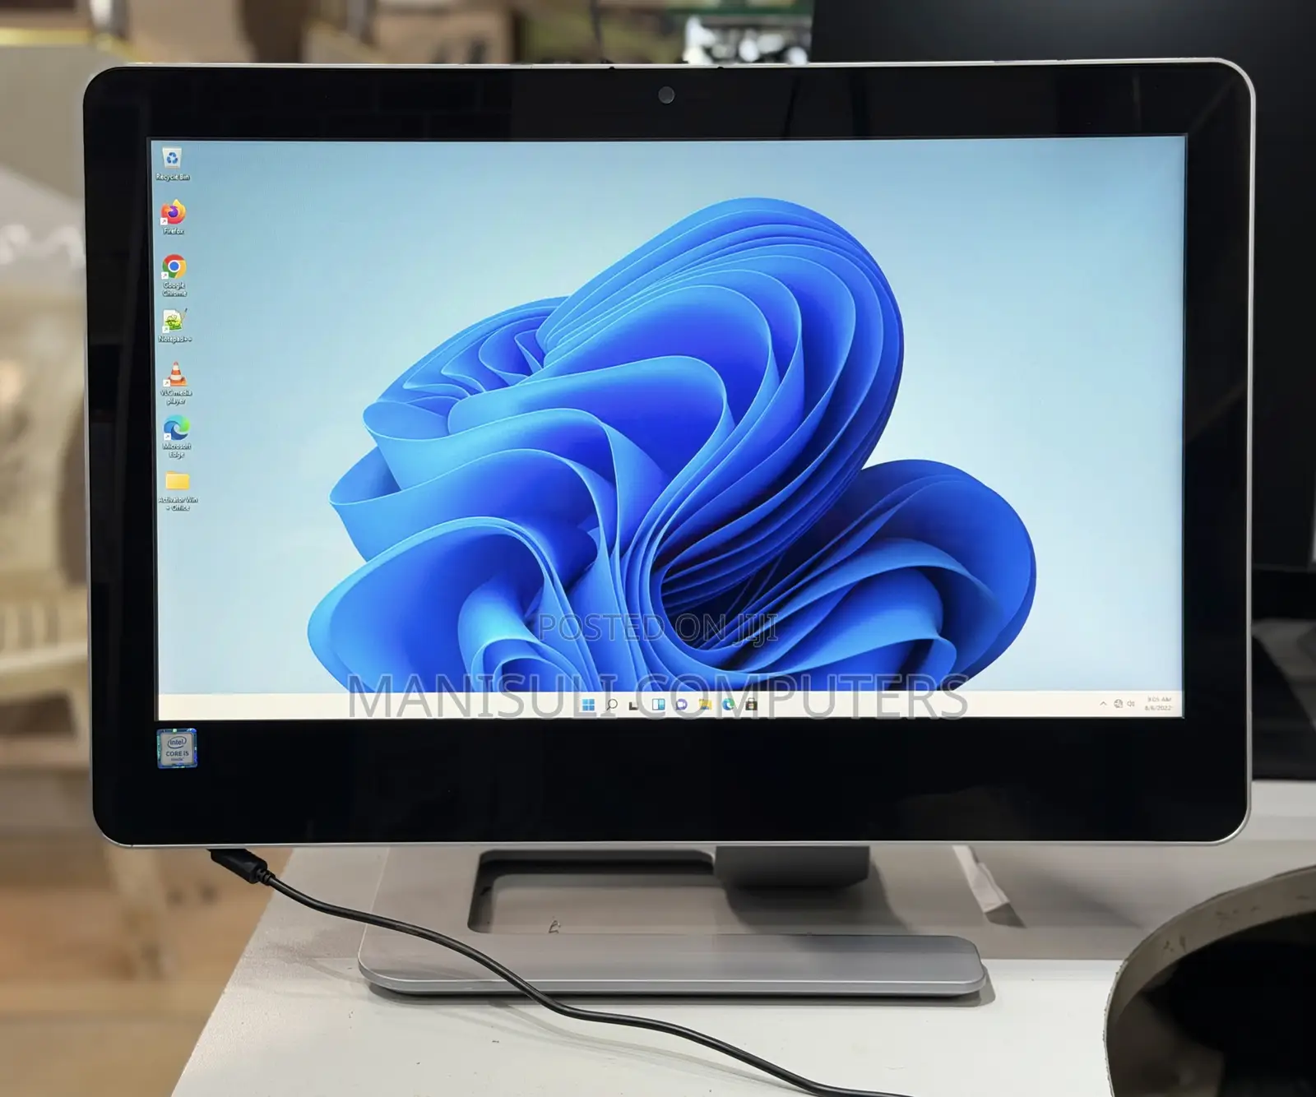Open network settings in system tray
The width and height of the screenshot is (1316, 1097).
pos(1118,704)
